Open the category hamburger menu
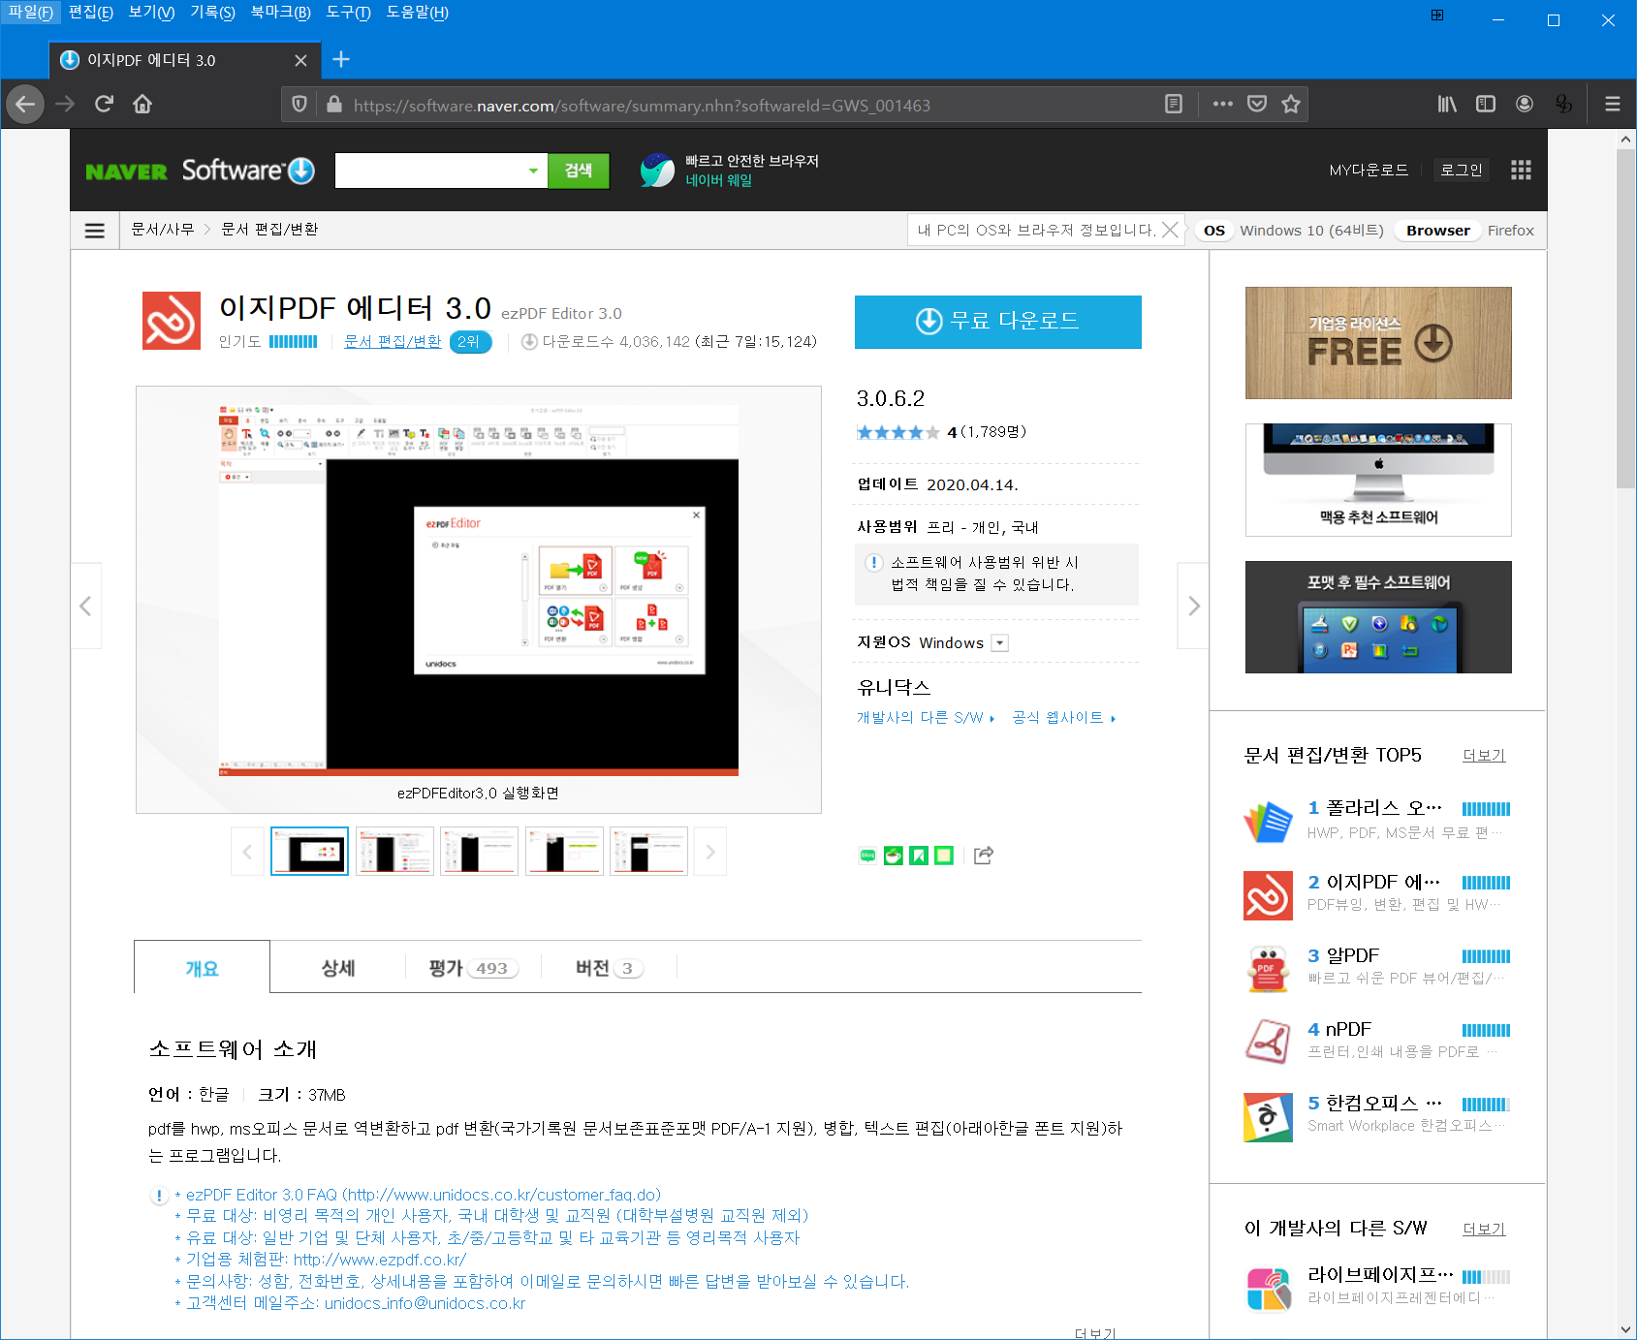This screenshot has width=1637, height=1340. pos(95,231)
